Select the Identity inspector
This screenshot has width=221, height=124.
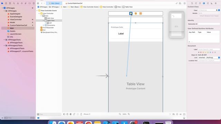click(204, 3)
